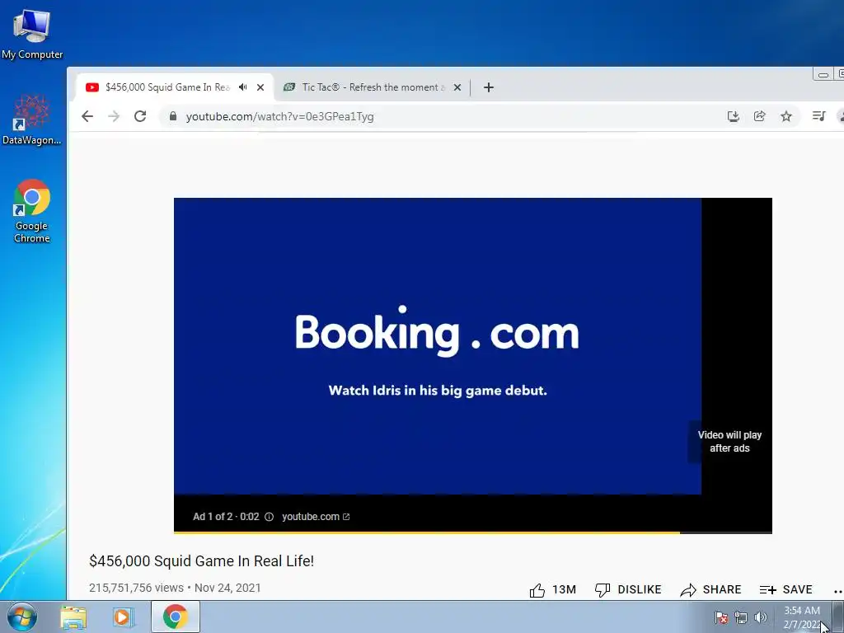
Task: Dislike the Squid Game video
Action: (x=628, y=590)
